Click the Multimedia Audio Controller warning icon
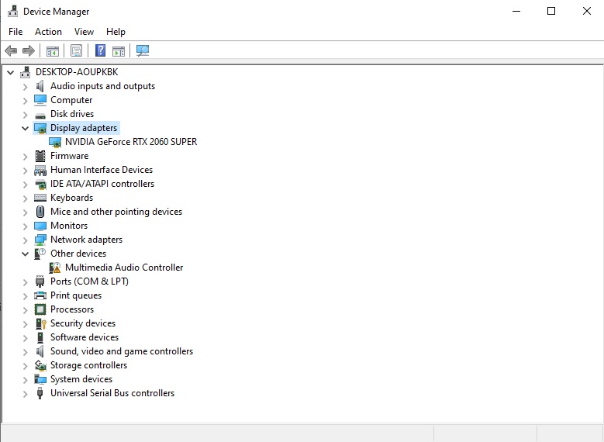The image size is (604, 442). coord(55,268)
